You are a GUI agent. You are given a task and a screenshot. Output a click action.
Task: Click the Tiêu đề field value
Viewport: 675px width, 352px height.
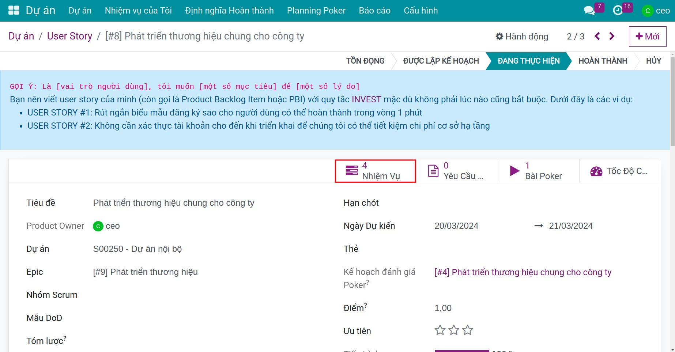pos(174,203)
